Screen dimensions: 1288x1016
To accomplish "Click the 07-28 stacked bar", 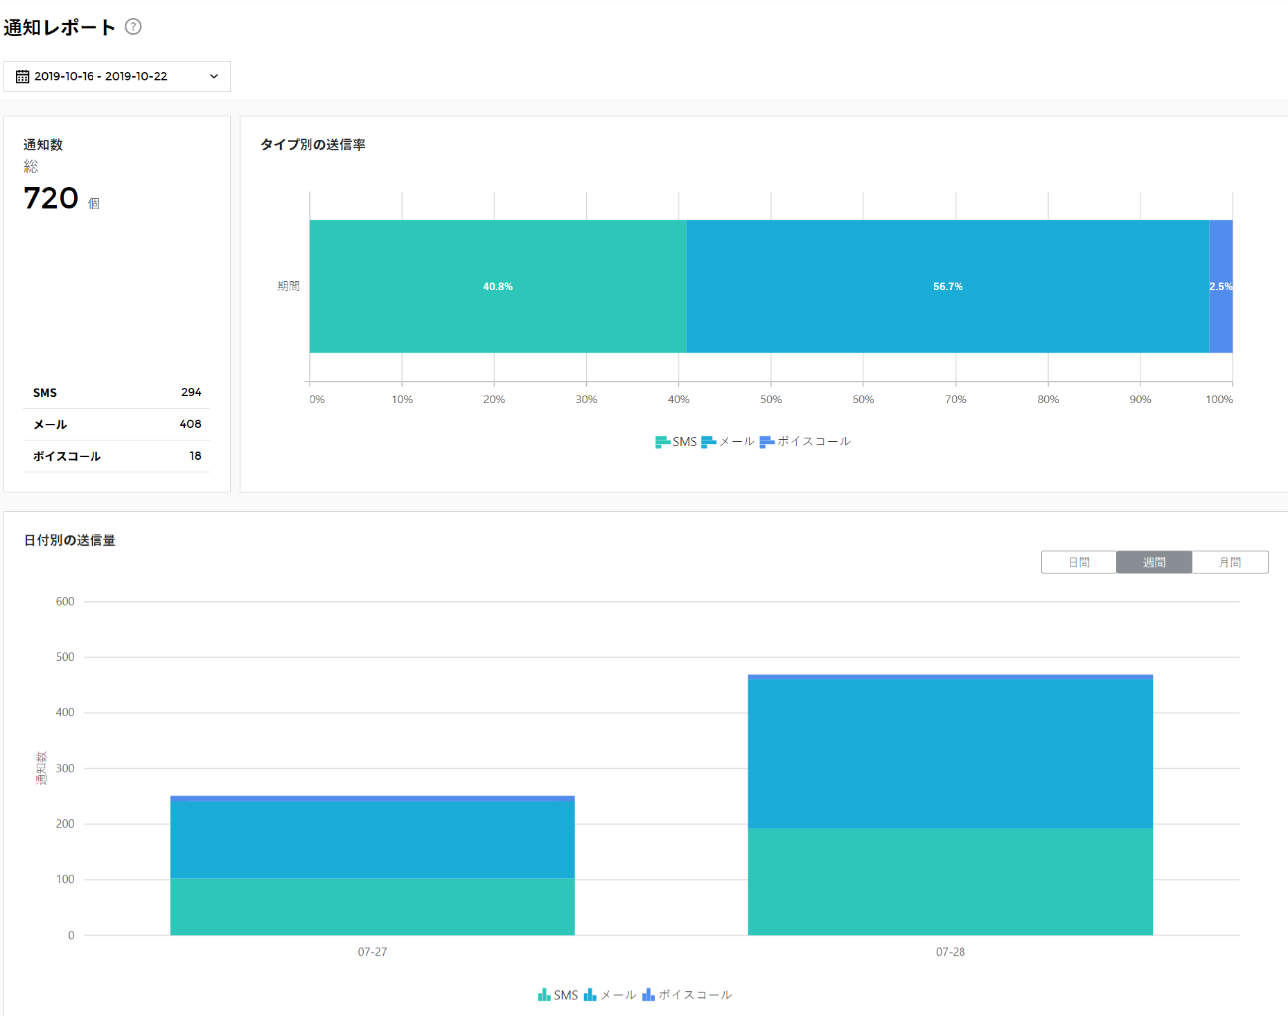I will pyautogui.click(x=950, y=803).
